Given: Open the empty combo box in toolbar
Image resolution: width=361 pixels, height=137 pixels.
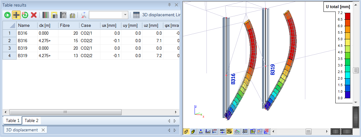Looking at the screenshot, I should pos(108,15).
